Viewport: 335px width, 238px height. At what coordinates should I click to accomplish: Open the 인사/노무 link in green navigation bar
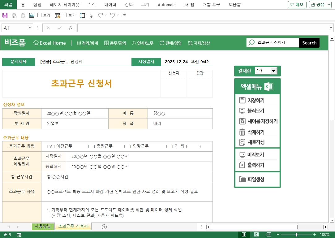click(143, 43)
